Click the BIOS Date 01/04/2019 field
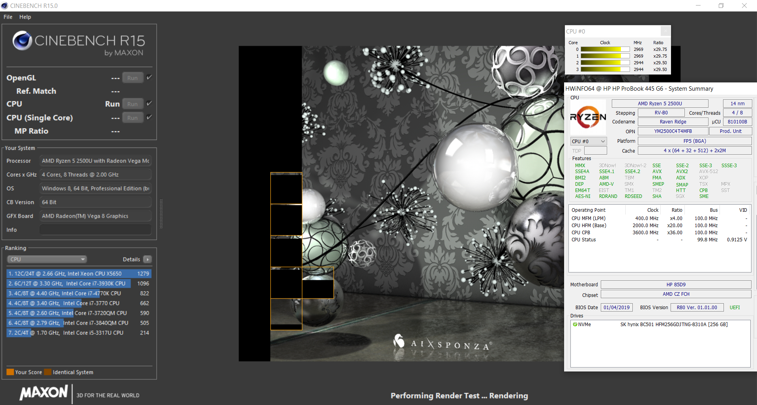The width and height of the screenshot is (757, 405). (617, 307)
